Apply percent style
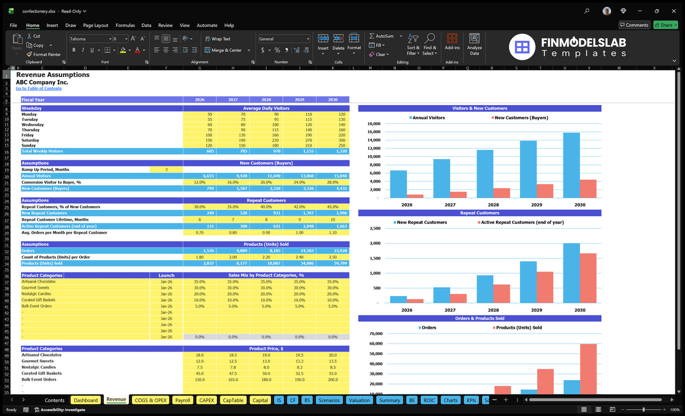This screenshot has width=685, height=416. 277,50
